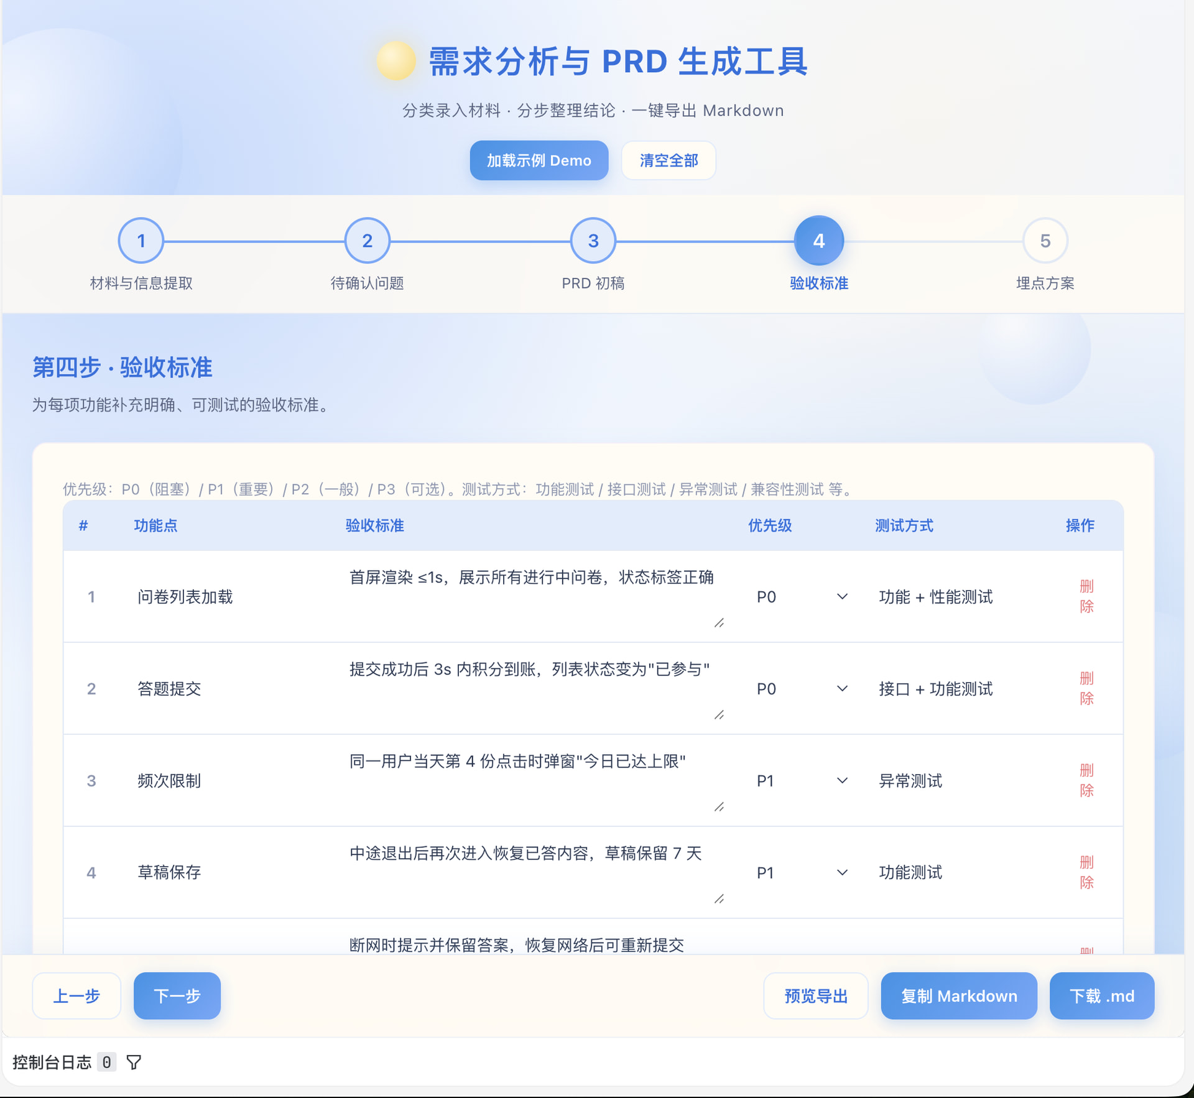
Task: Go to step 2 待确认问题 circle
Action: pos(367,241)
